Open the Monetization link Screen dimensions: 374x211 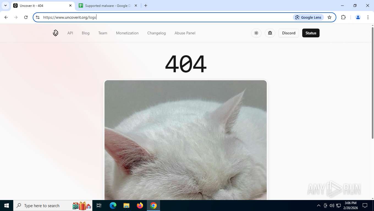tap(127, 33)
